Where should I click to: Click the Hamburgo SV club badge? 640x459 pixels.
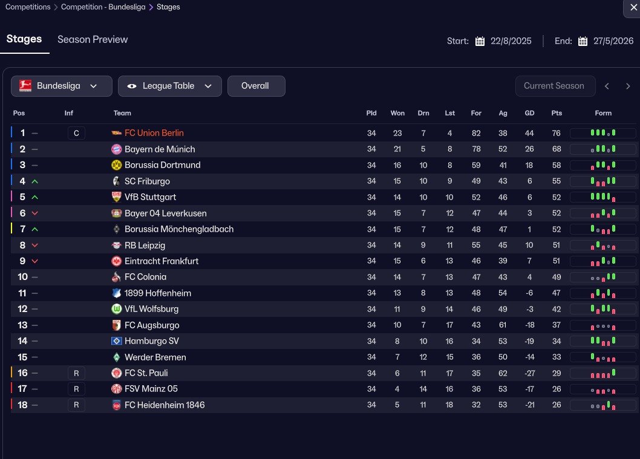pyautogui.click(x=117, y=341)
